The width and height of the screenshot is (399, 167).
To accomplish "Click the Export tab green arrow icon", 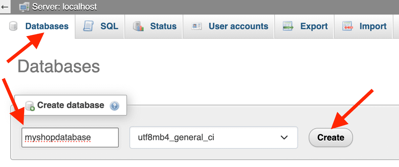I will 288,27.
